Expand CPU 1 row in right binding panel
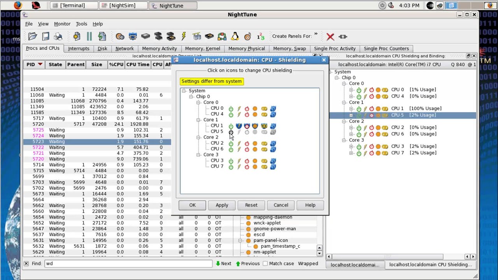Screen dimensions: 498x280 [x=351, y=109]
